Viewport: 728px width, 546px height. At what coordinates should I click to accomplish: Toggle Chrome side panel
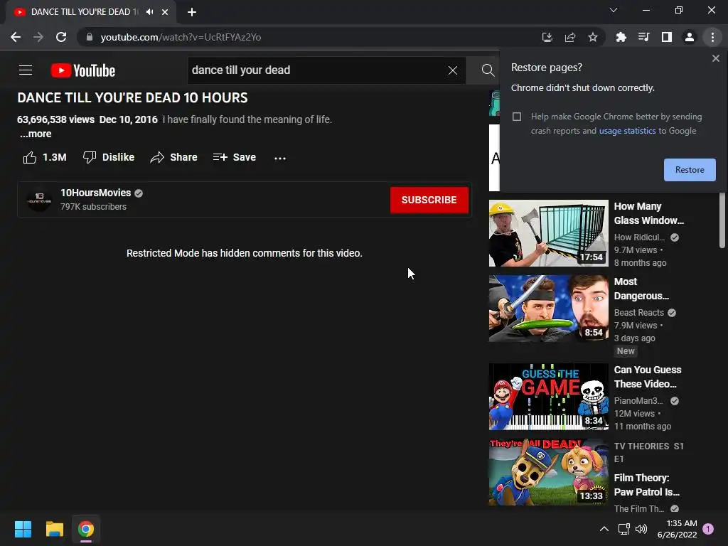(667, 37)
